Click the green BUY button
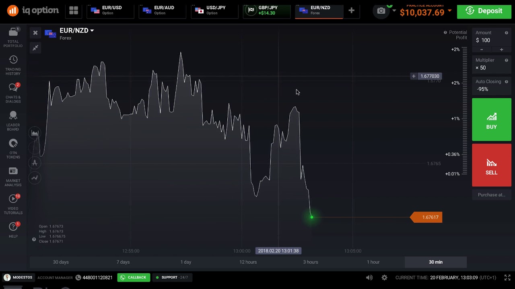 [x=491, y=120]
